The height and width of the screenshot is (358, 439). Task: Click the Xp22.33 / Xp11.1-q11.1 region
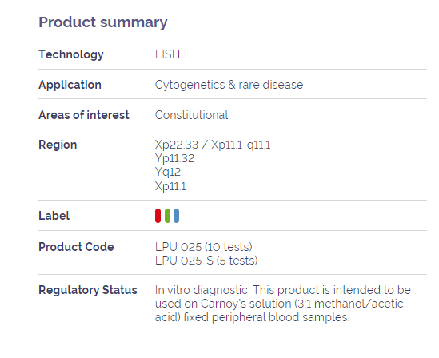pyautogui.click(x=213, y=145)
